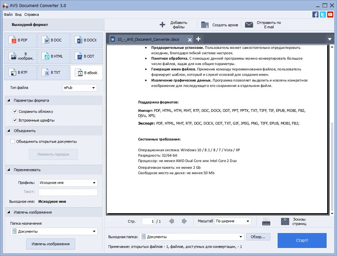Click the 'Создать архив' label
337x256 pixels.
[x=225, y=25]
